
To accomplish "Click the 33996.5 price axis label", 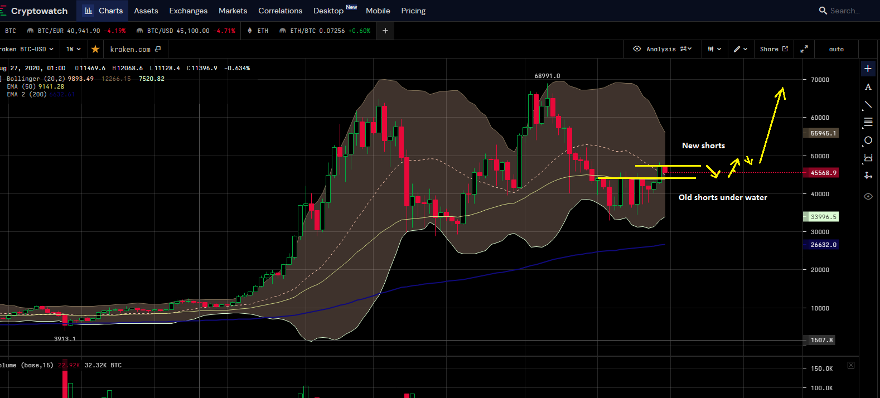I will click(820, 217).
